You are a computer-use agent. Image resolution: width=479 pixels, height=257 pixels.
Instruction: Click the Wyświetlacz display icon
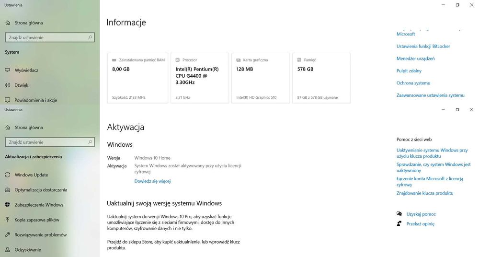click(7, 70)
